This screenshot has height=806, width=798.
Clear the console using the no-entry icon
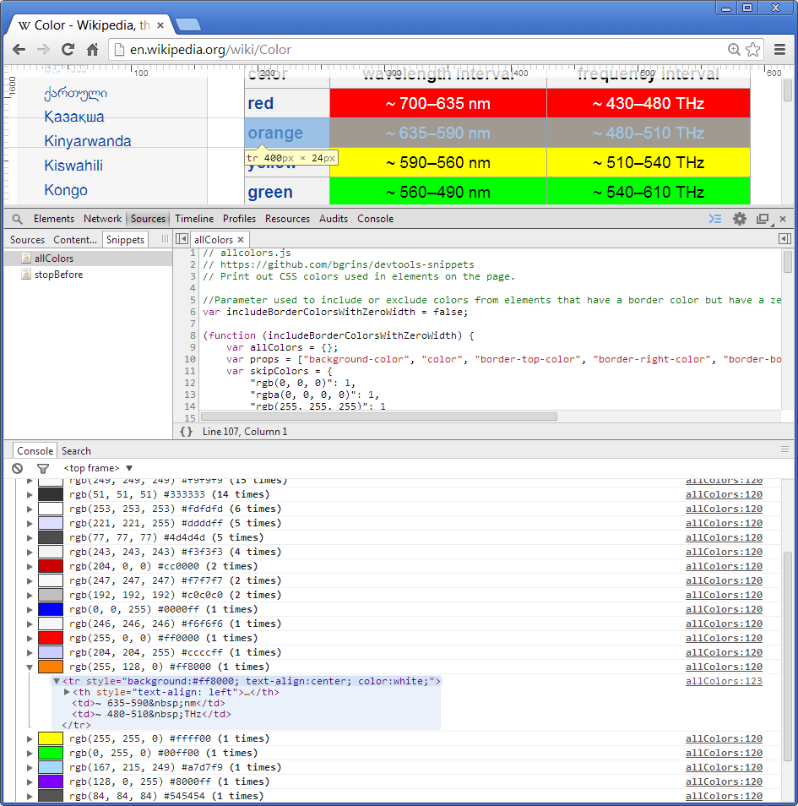point(17,468)
